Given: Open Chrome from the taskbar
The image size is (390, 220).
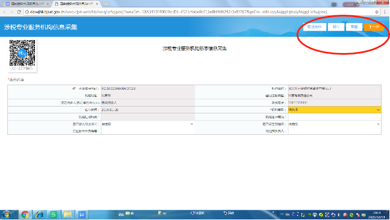Looking at the screenshot, I should (x=25, y=214).
